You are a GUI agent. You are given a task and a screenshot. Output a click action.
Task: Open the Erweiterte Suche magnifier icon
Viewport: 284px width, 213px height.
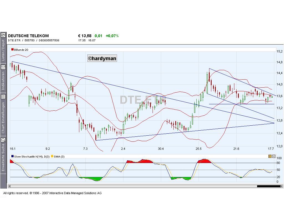point(3,140)
